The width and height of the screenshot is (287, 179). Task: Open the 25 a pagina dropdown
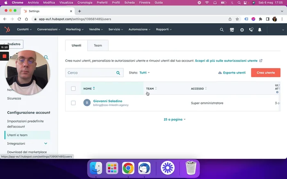174,120
